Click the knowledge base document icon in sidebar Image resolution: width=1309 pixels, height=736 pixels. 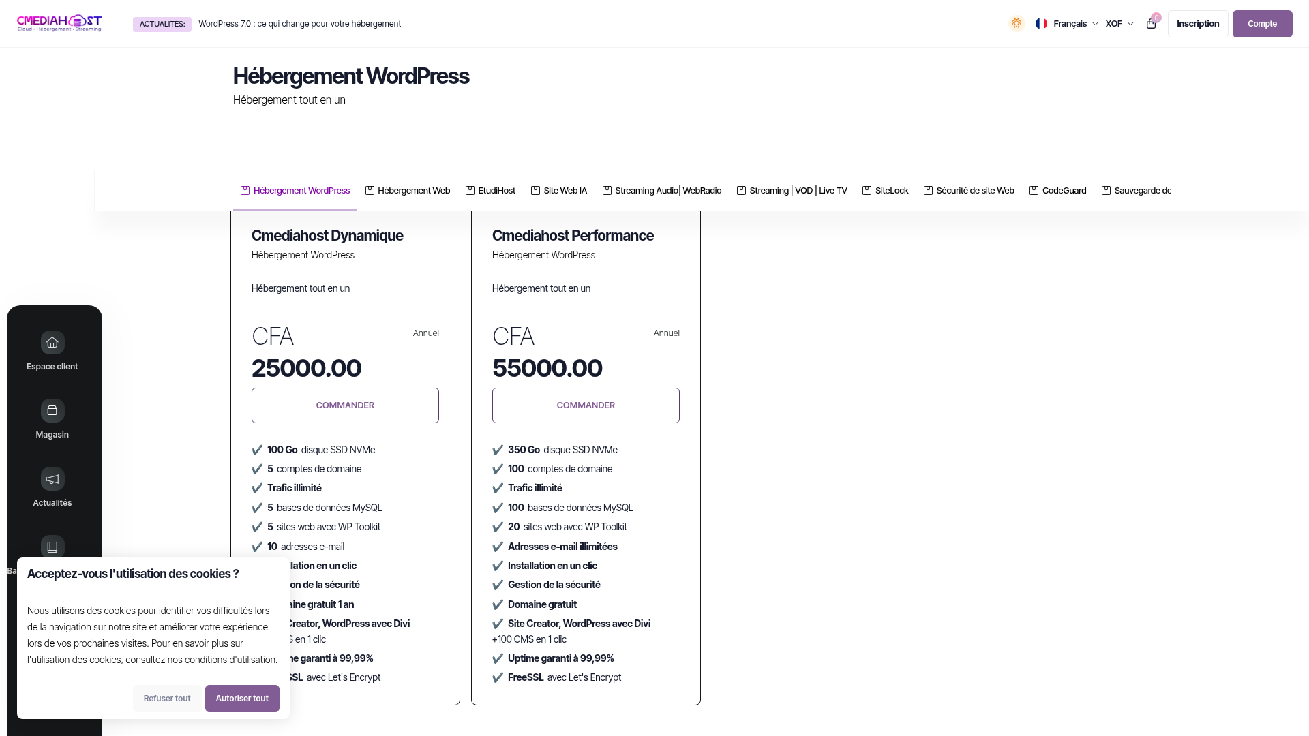coord(52,547)
